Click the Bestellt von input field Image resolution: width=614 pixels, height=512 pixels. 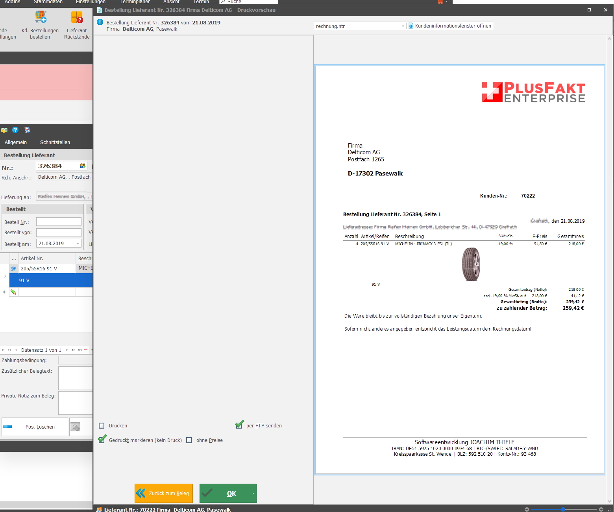(x=59, y=232)
